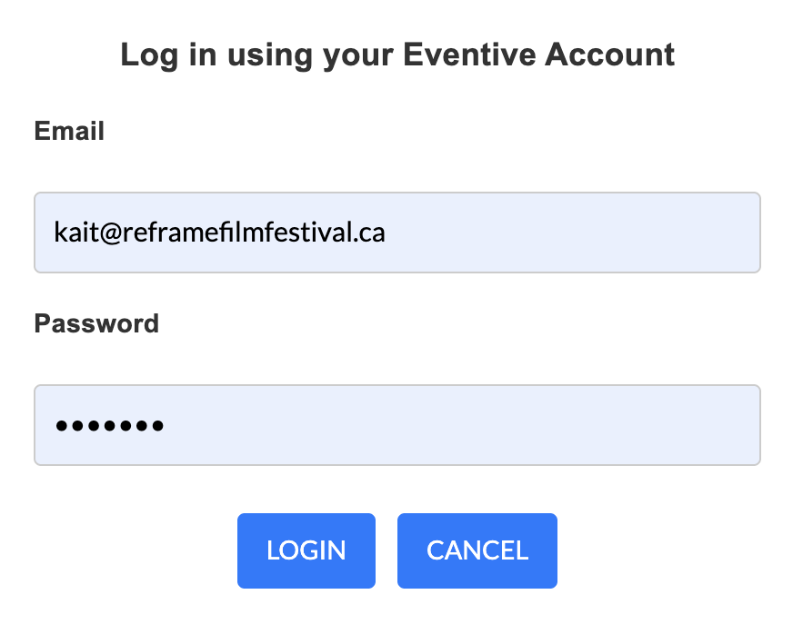Click the 'Log in using your Eventive Account' heading
This screenshot has height=634, width=793.
[397, 55]
